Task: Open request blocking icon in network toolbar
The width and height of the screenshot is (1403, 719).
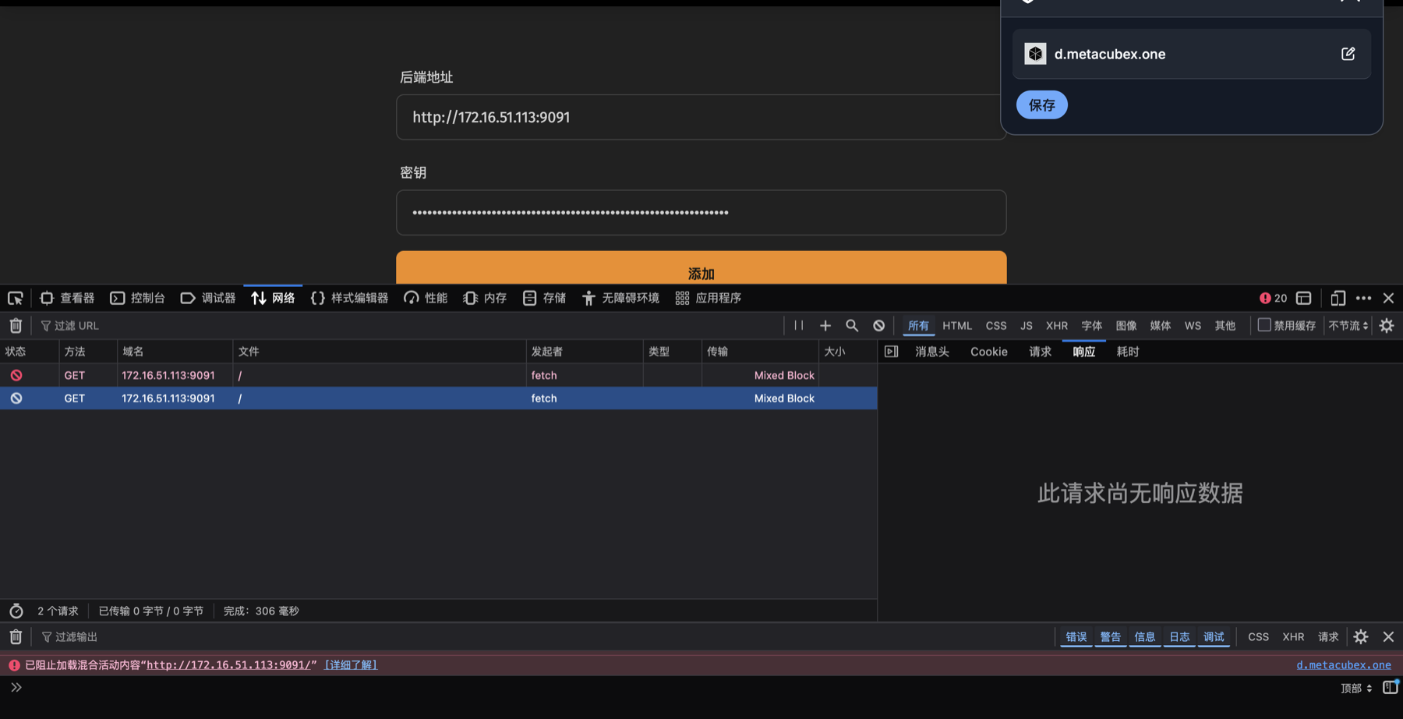Action: [x=878, y=325]
